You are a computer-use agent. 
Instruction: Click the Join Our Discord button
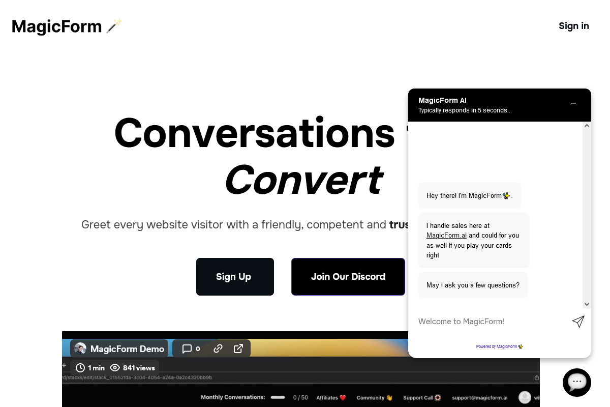pos(348,276)
